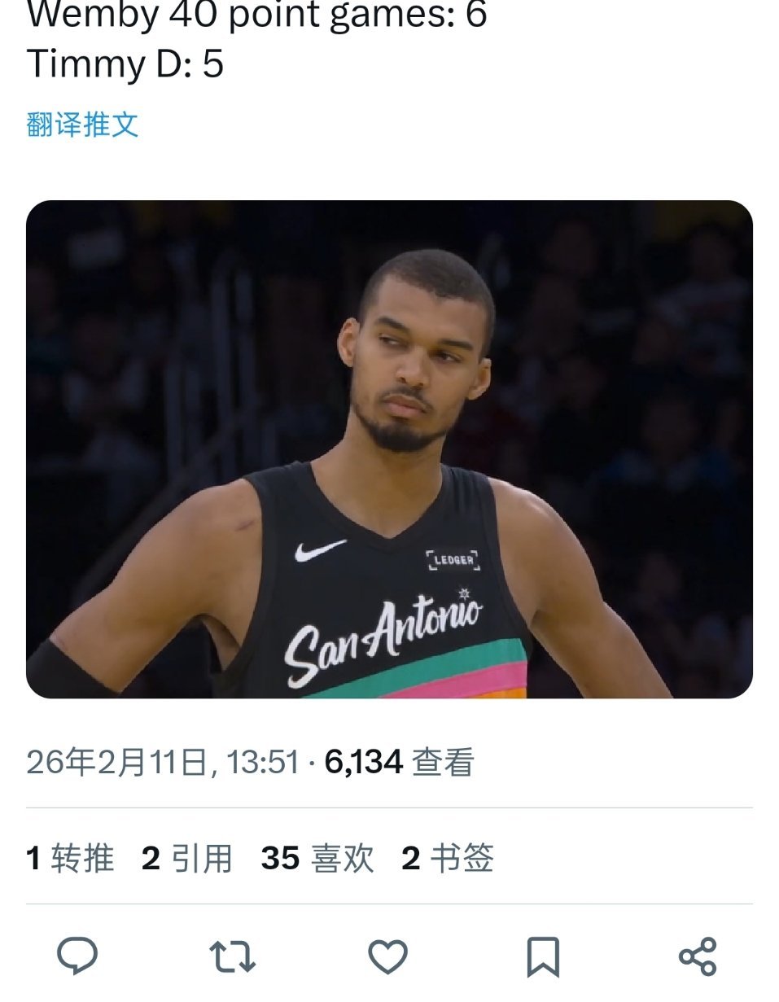Open the share options icon
Image resolution: width=779 pixels, height=1002 pixels.
tap(698, 956)
